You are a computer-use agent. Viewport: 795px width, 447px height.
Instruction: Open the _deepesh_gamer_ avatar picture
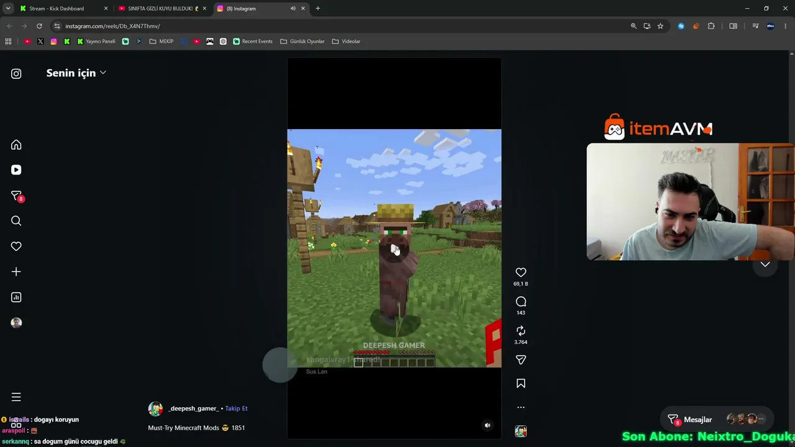click(155, 409)
